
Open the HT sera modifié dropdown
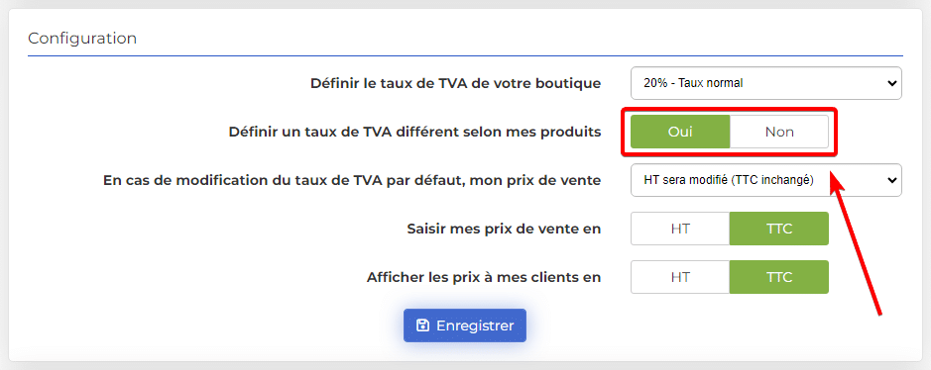766,180
